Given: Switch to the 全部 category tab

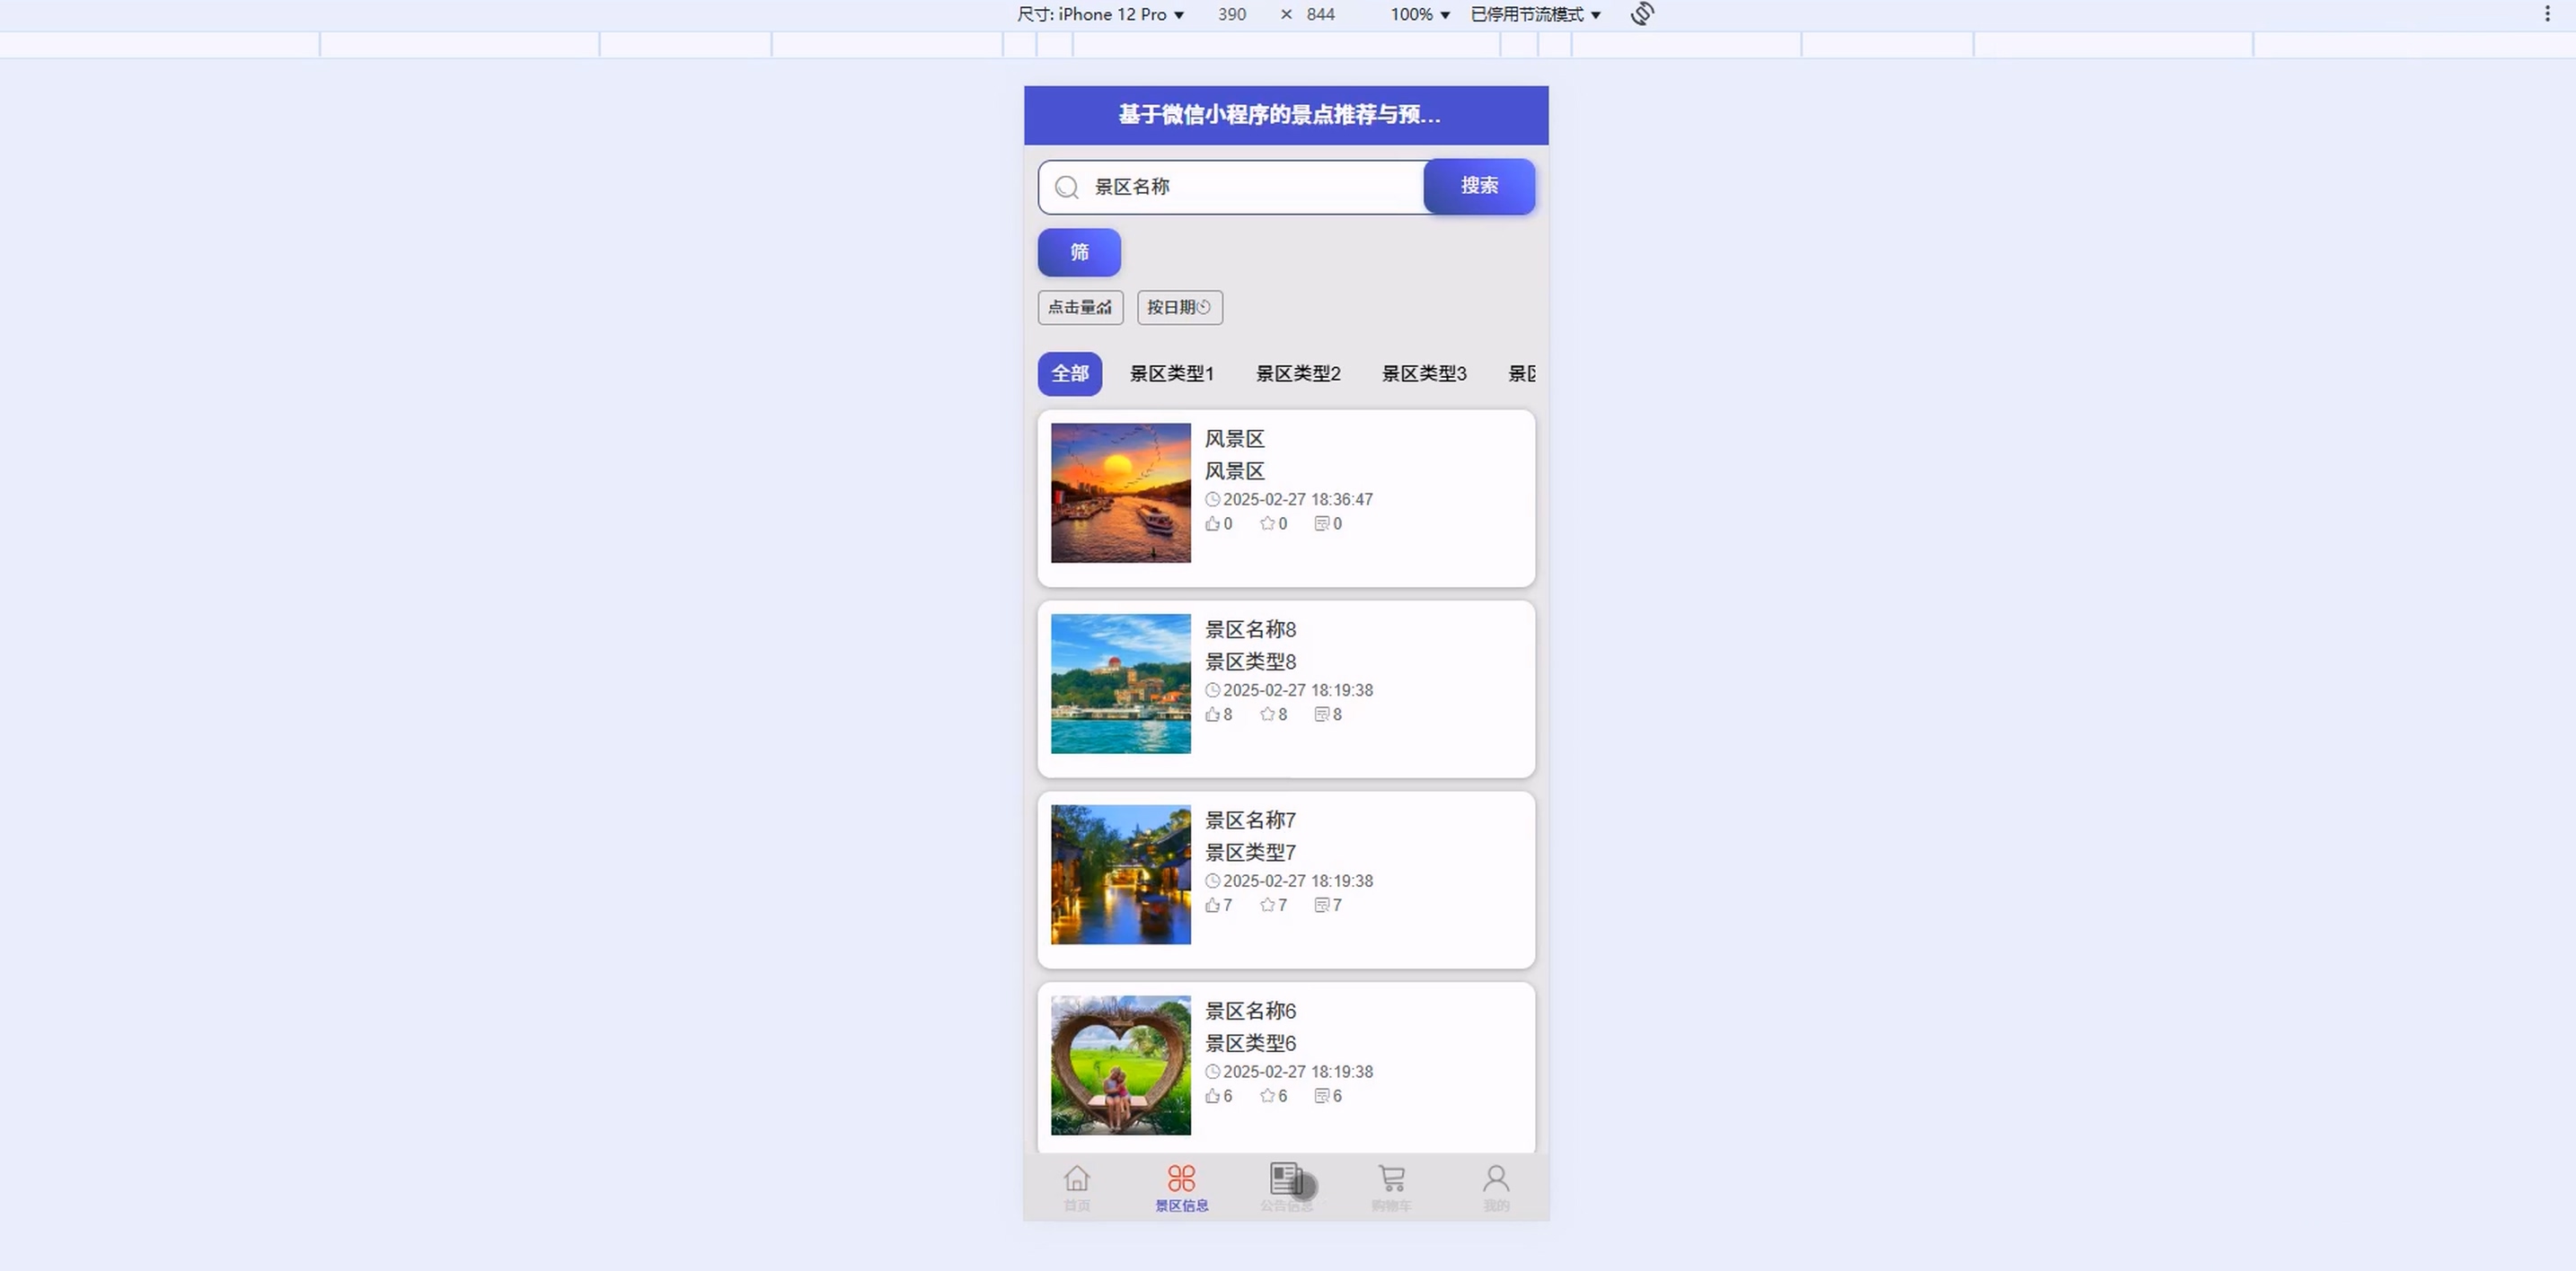Looking at the screenshot, I should coord(1069,373).
